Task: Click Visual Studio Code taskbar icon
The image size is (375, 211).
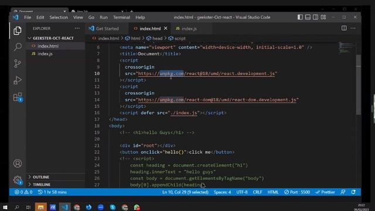Action: [65, 207]
